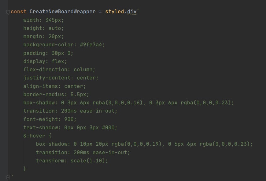Click the styled identifier
Image resolution: width=266 pixels, height=181 pixels.
[115, 12]
